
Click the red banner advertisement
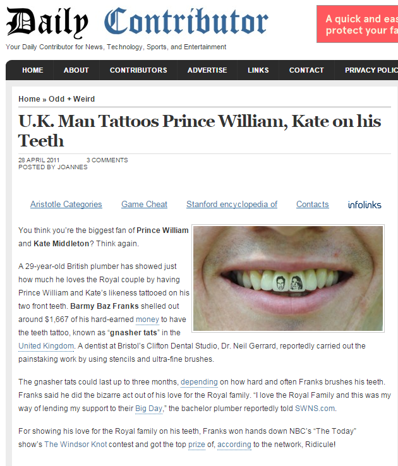click(x=358, y=24)
